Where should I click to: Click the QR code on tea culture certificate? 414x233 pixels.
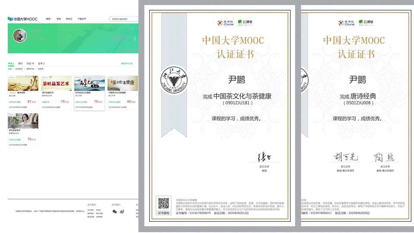(x=164, y=204)
